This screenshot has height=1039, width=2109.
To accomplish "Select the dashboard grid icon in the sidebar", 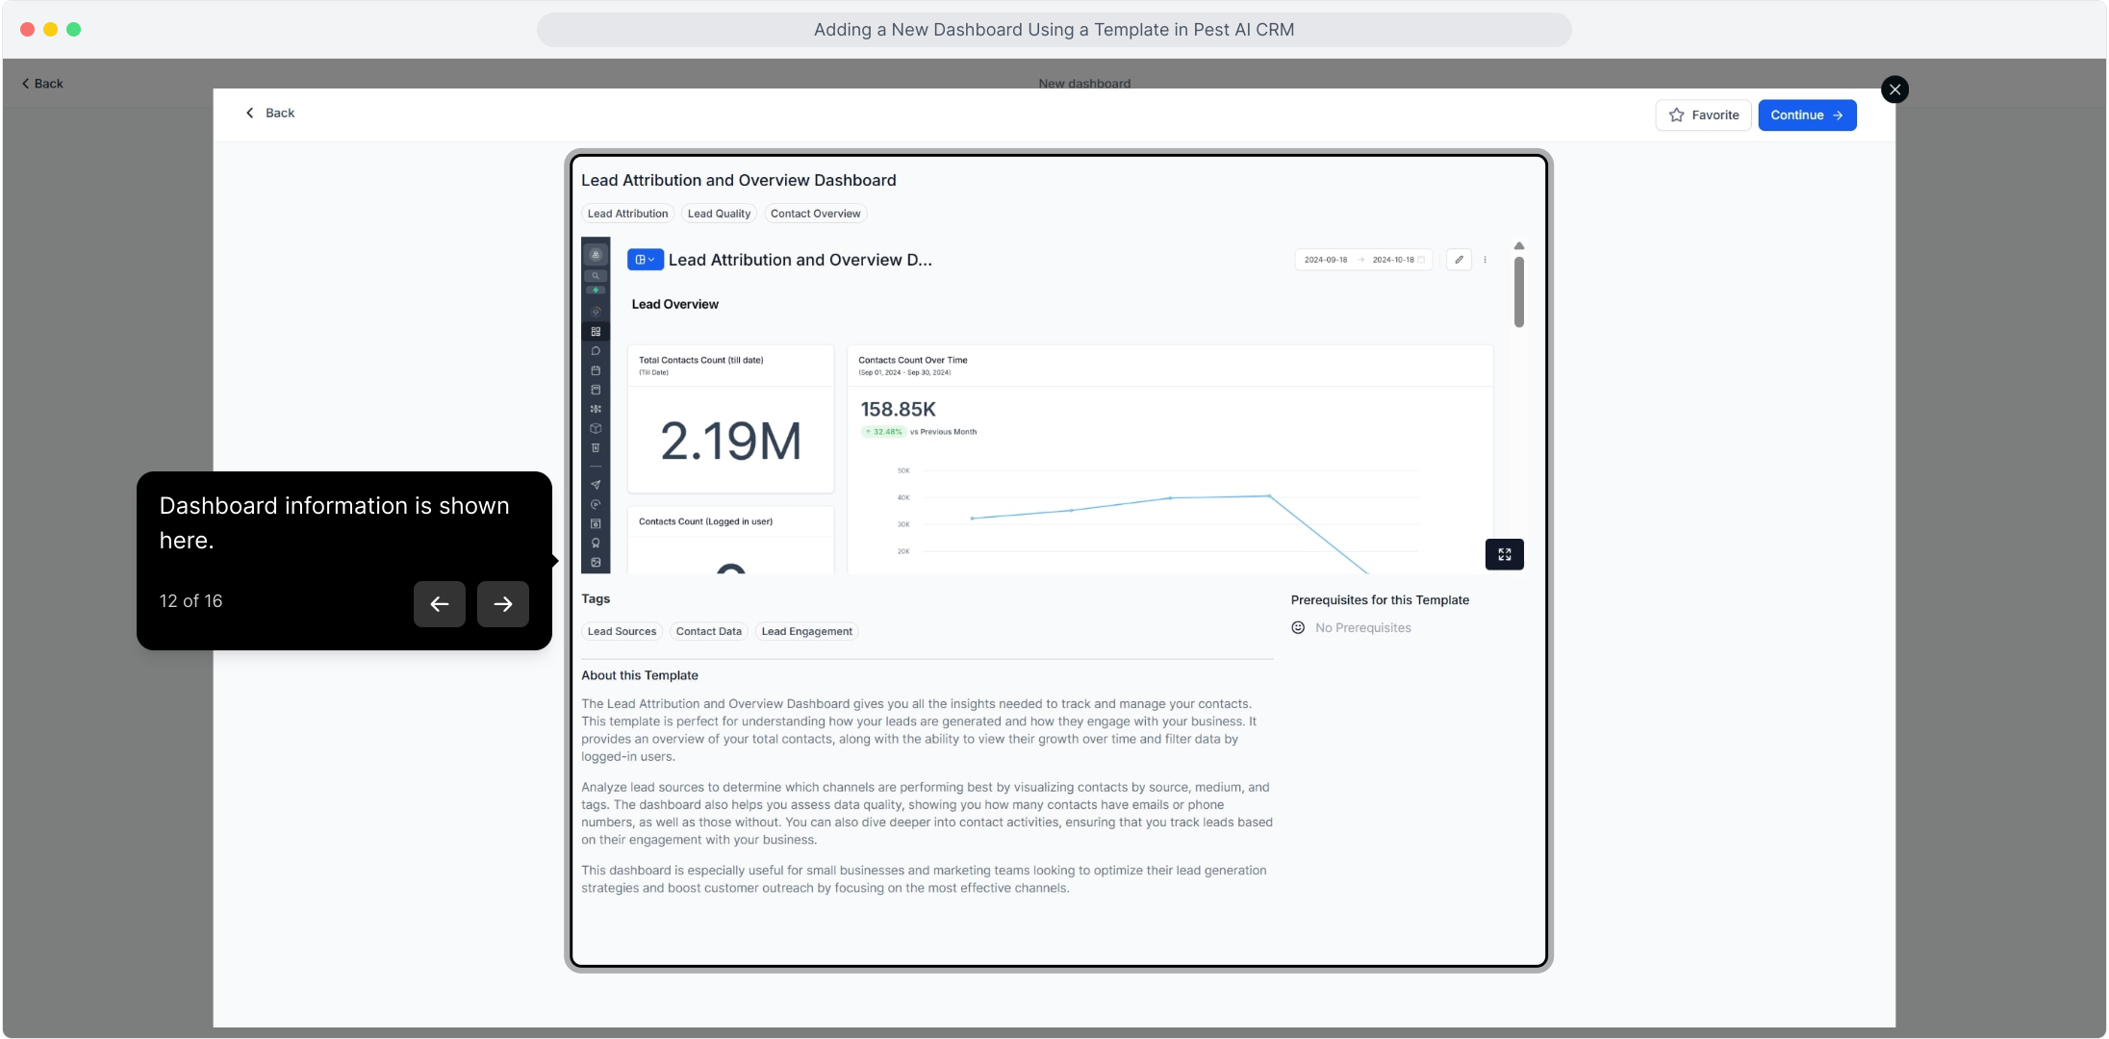I will click(x=596, y=332).
